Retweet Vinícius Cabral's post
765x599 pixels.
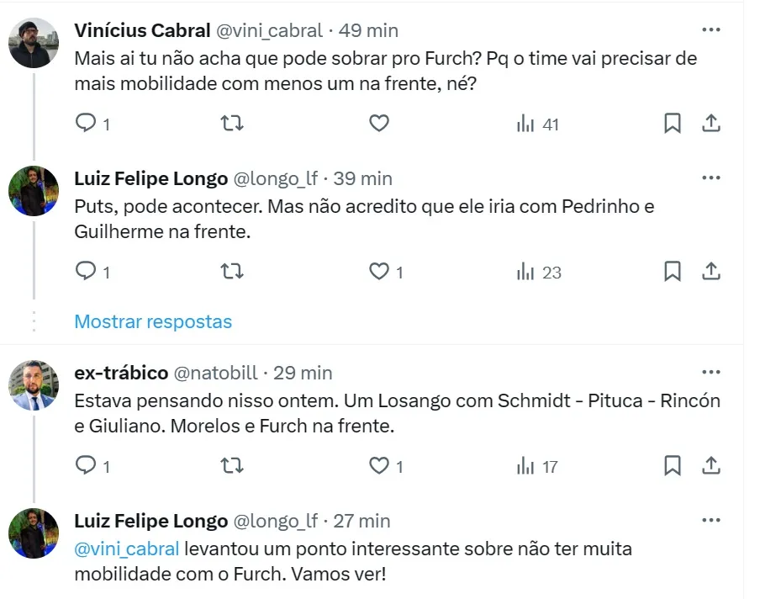[x=231, y=124]
